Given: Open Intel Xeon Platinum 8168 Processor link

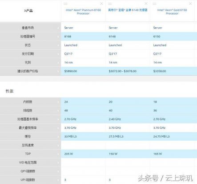Looking at the screenshot, I should tap(83, 12).
